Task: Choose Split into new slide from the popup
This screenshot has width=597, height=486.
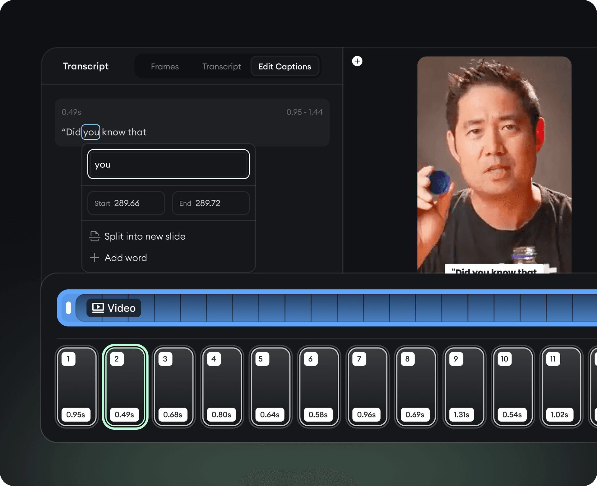Action: click(x=145, y=236)
